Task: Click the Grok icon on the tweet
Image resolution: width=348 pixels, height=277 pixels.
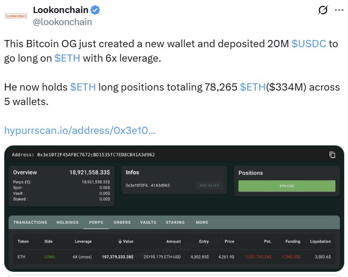Action: 323,10
